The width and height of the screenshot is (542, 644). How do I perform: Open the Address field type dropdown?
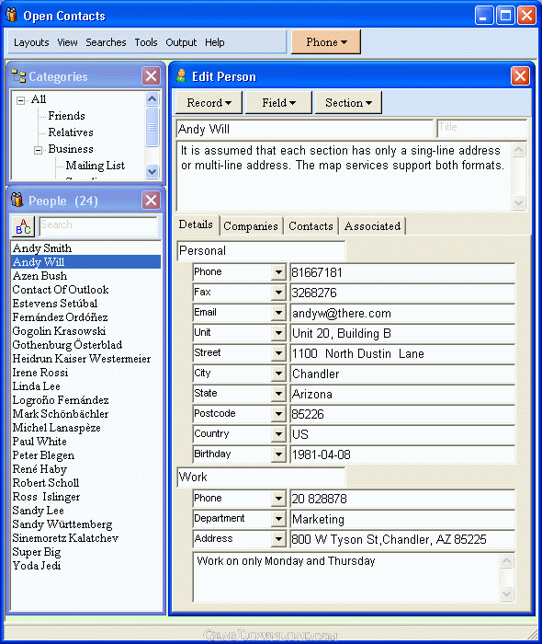point(278,539)
